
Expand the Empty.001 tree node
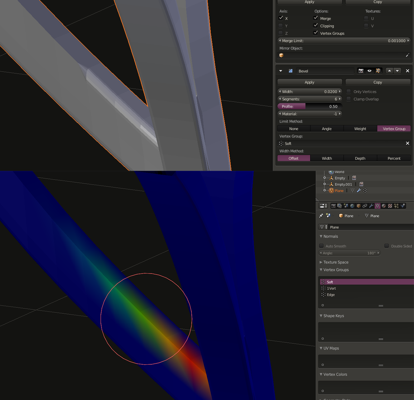(325, 184)
